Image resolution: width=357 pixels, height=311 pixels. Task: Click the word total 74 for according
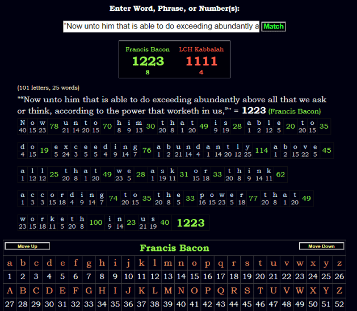pos(113,199)
